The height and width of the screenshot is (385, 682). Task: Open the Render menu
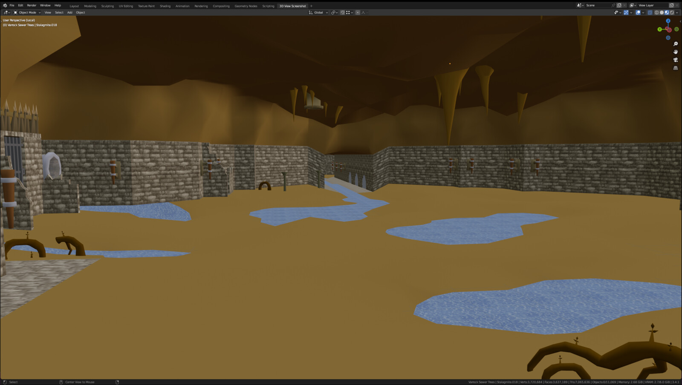(32, 6)
